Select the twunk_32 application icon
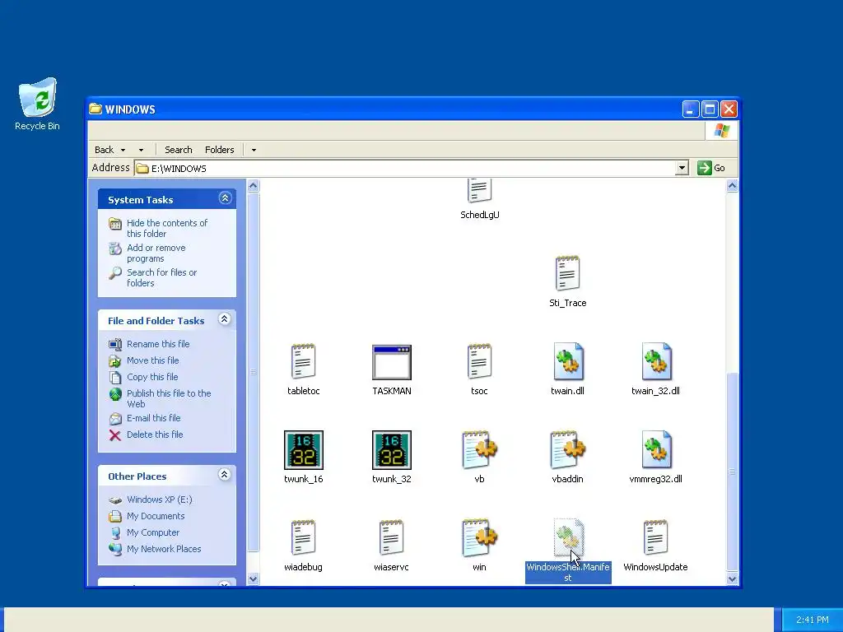843x632 pixels. [x=391, y=450]
